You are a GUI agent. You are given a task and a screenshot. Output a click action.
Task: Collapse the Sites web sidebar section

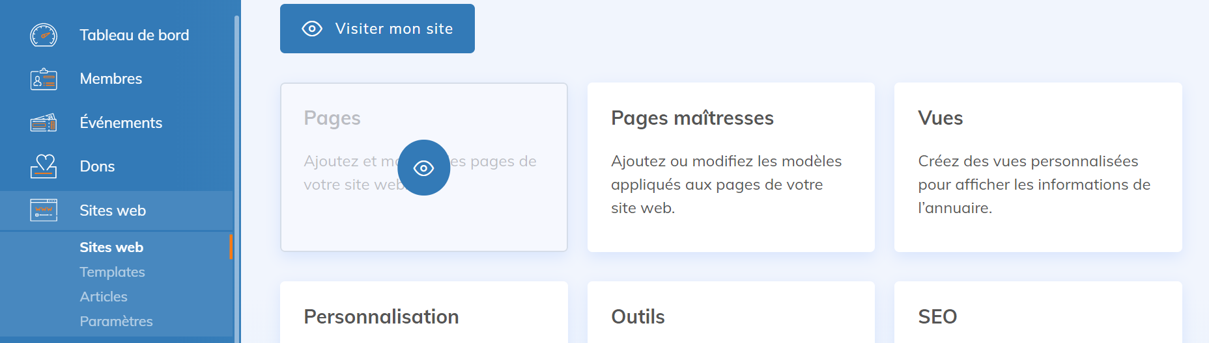113,210
